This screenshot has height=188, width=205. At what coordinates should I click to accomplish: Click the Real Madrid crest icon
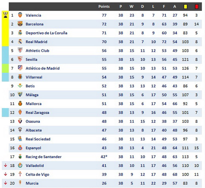pos(20,42)
